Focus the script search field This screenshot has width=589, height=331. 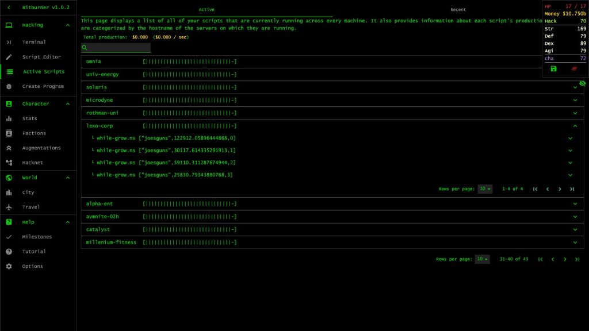[116, 48]
